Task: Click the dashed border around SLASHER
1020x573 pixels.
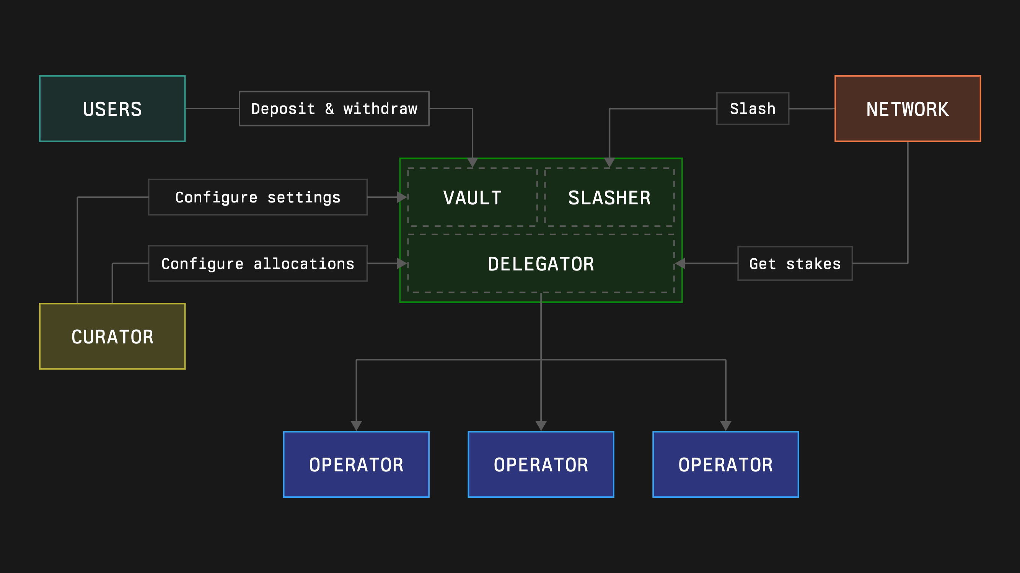Action: [x=609, y=169]
